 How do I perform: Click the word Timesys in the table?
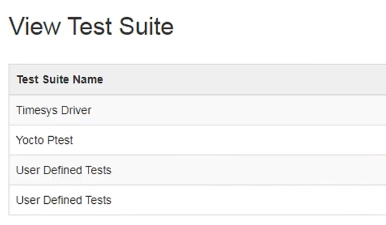click(x=37, y=110)
